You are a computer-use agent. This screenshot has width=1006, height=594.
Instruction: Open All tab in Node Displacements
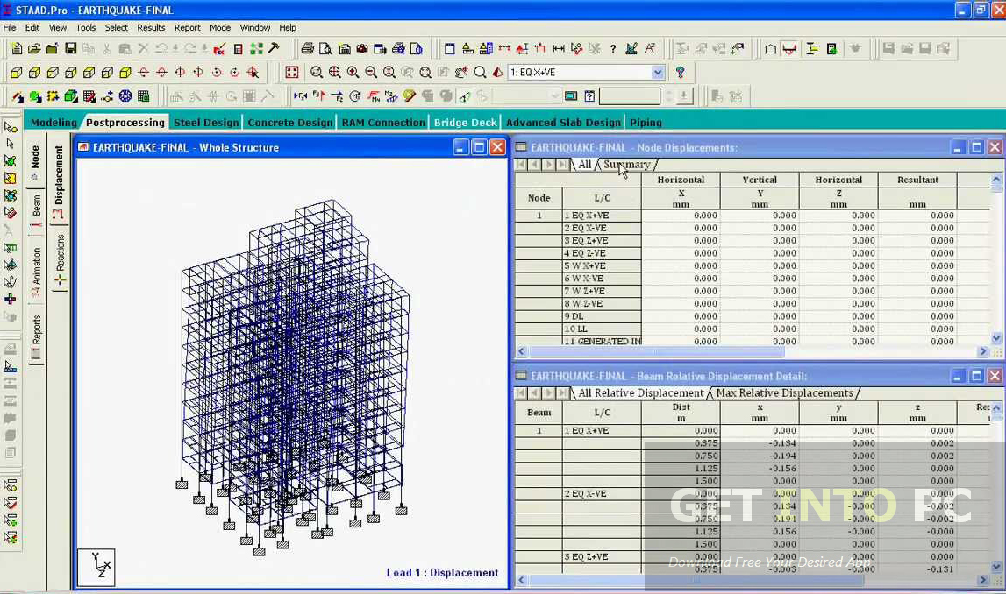pyautogui.click(x=584, y=165)
